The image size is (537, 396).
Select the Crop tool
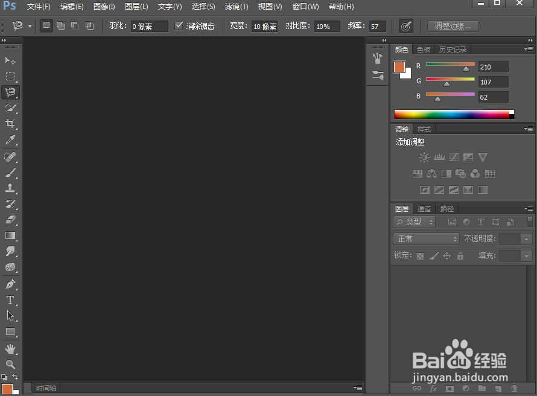coord(10,123)
